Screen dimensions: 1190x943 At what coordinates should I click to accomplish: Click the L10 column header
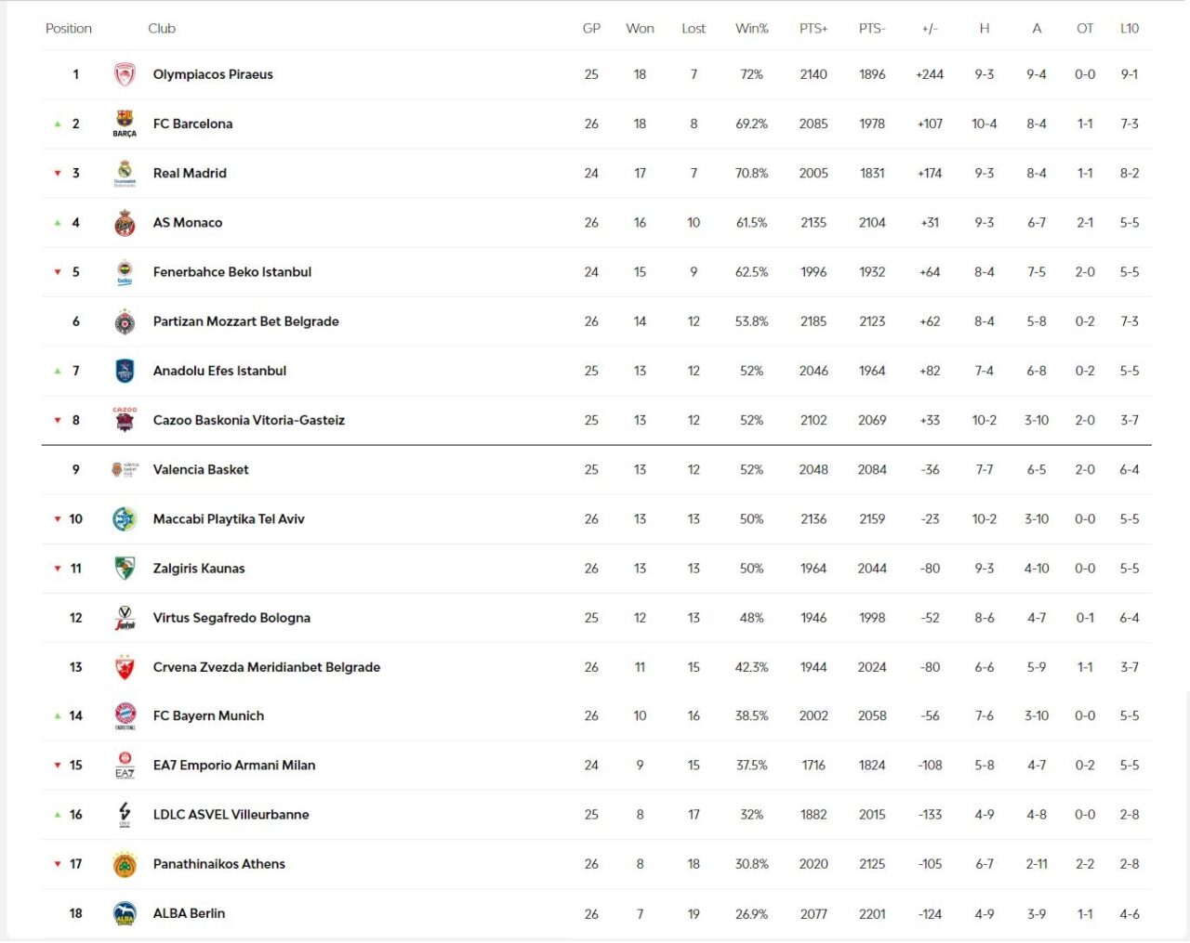1130,29
